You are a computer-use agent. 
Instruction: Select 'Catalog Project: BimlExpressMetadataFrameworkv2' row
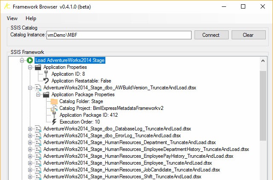pos(111,108)
